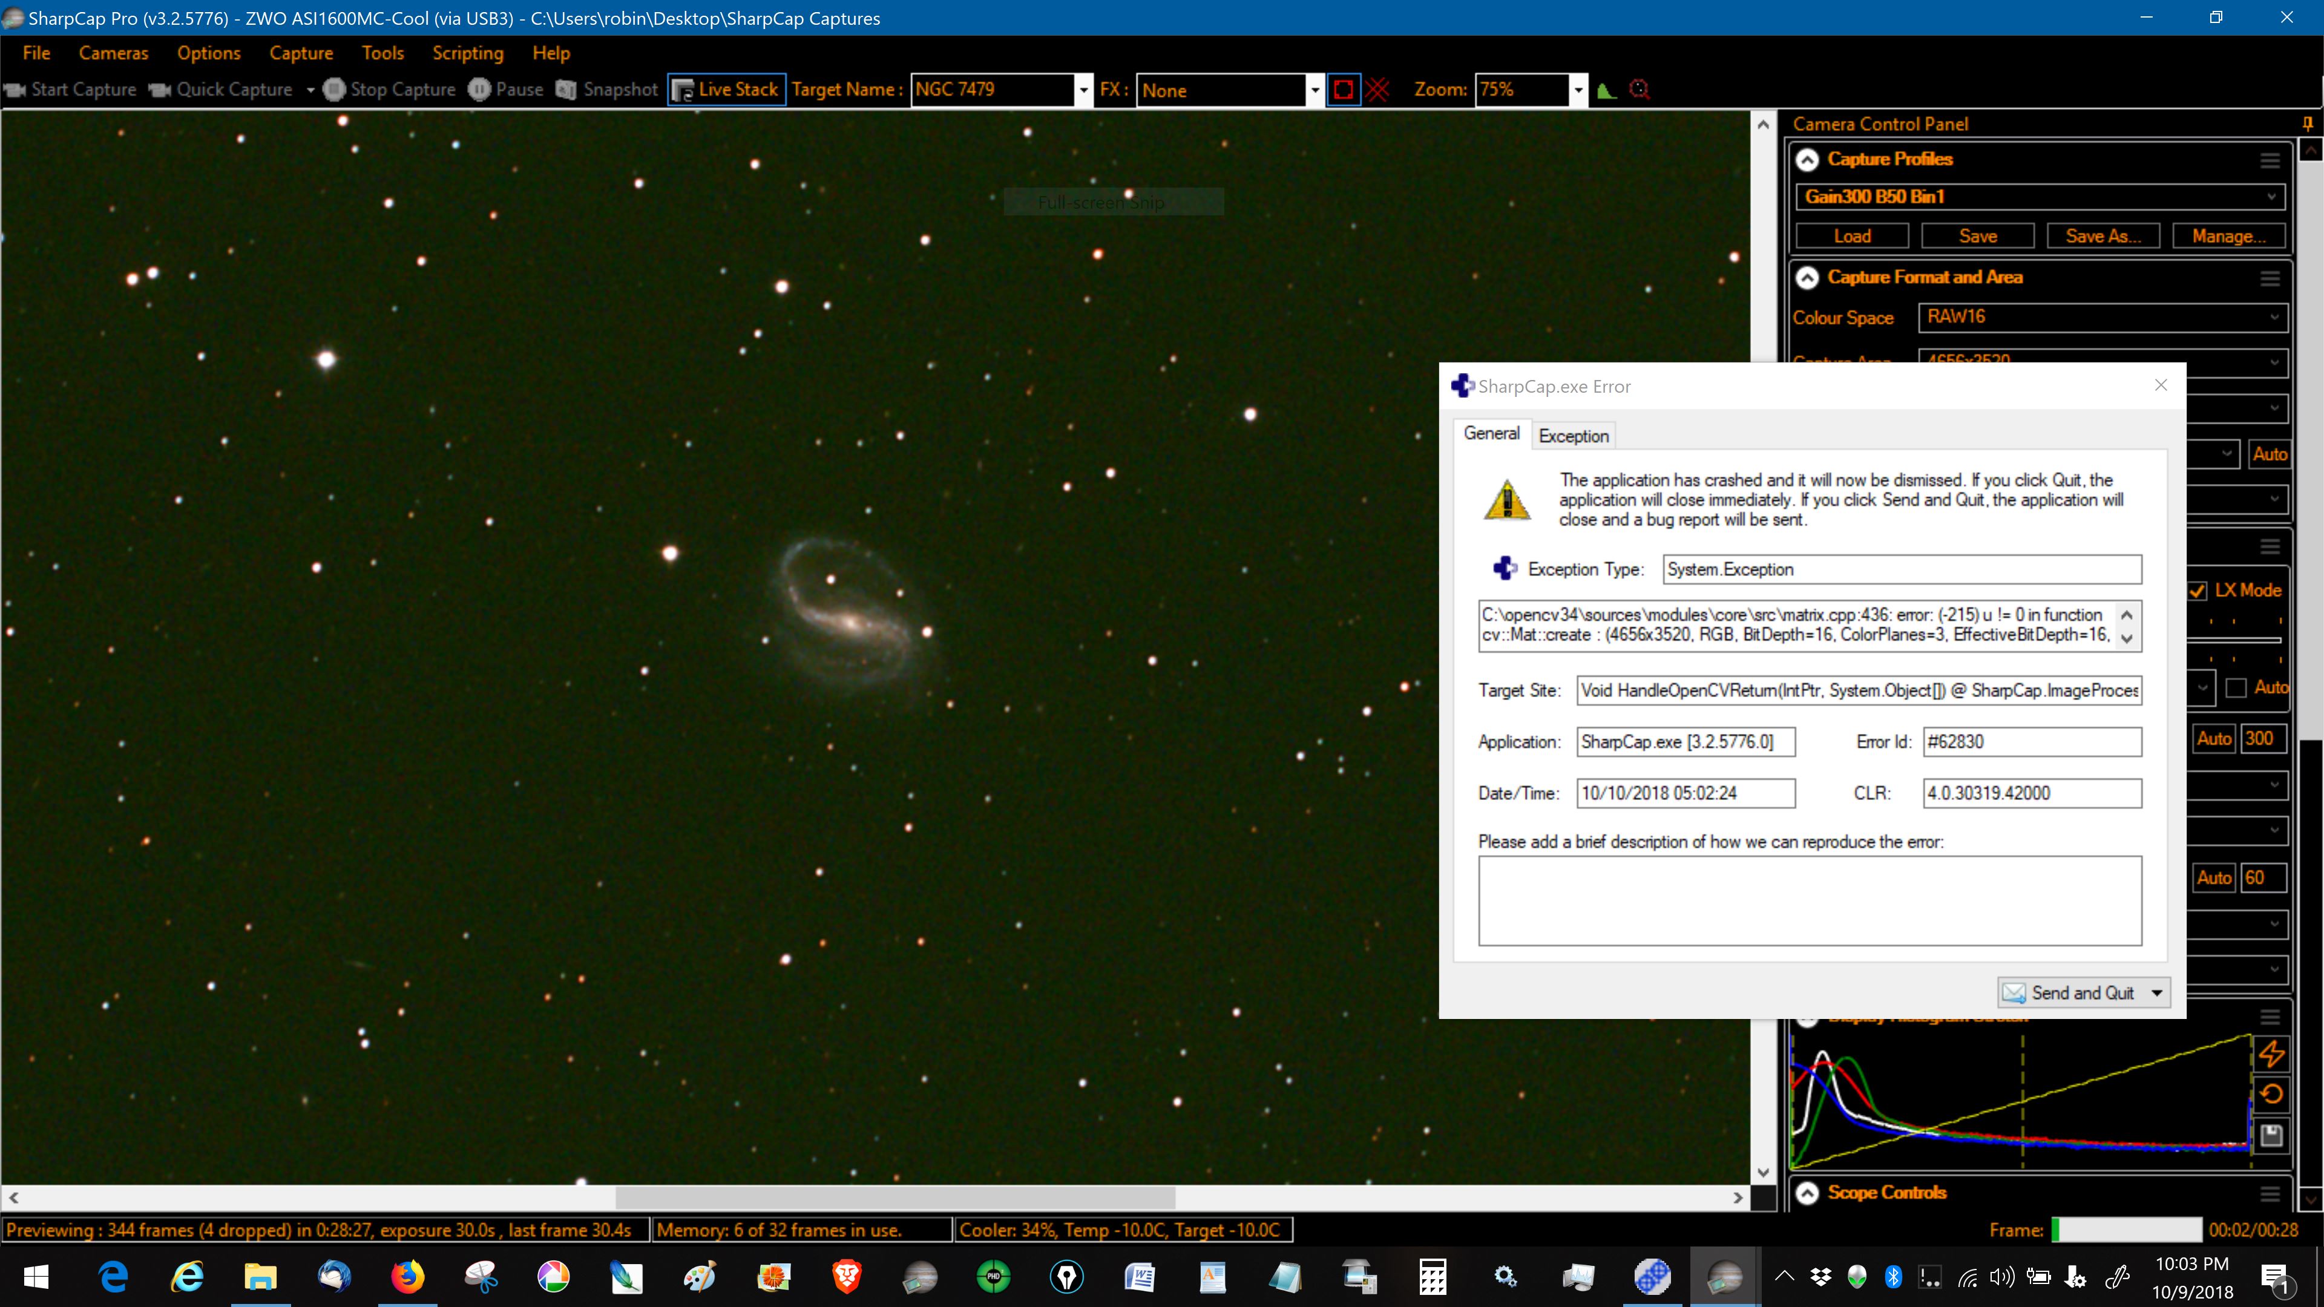Open the Send and Quit dropdown arrow
The height and width of the screenshot is (1307, 2324).
click(2157, 993)
